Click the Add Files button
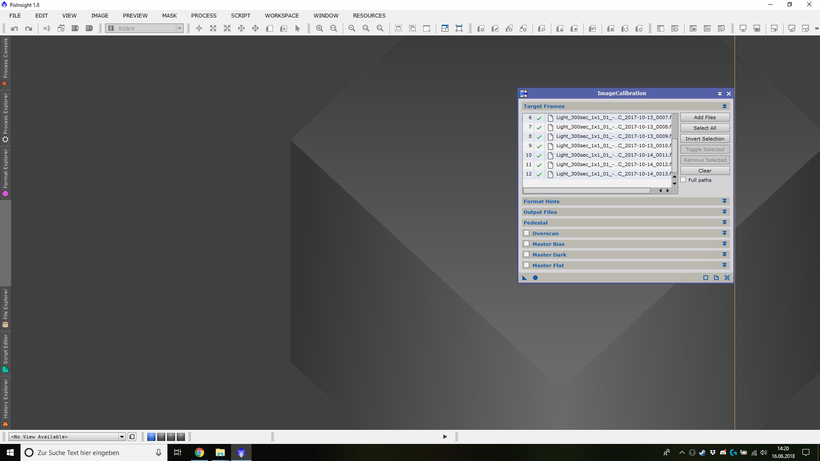Screen dimensions: 820x461 click(705, 117)
